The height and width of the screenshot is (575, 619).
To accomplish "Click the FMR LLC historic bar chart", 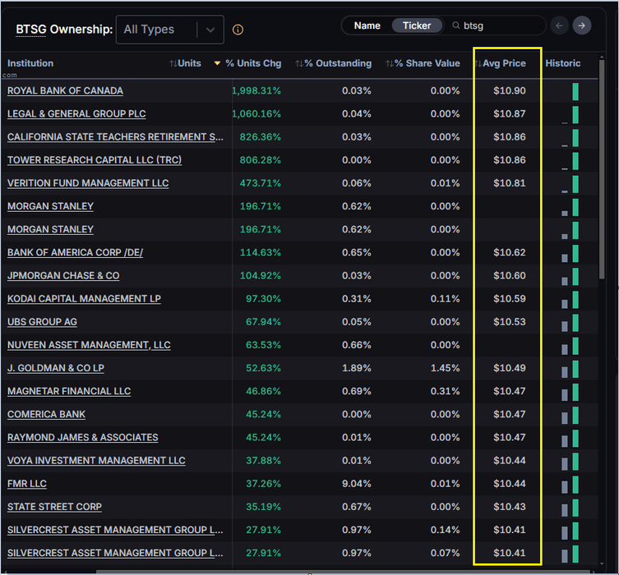I will (571, 484).
